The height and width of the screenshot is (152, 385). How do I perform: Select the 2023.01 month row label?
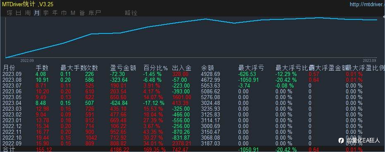click(x=11, y=120)
